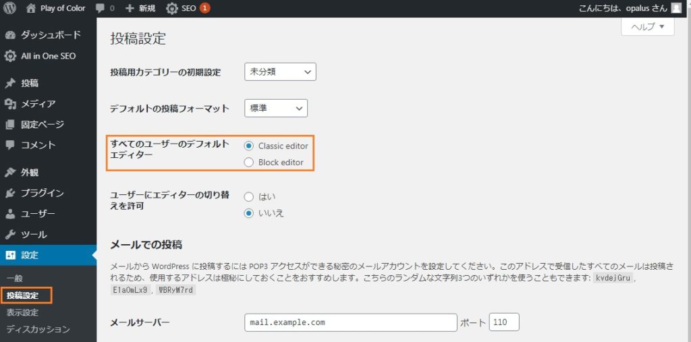Open the ツール menu label
Image resolution: width=691 pixels, height=342 pixels.
[x=34, y=235]
